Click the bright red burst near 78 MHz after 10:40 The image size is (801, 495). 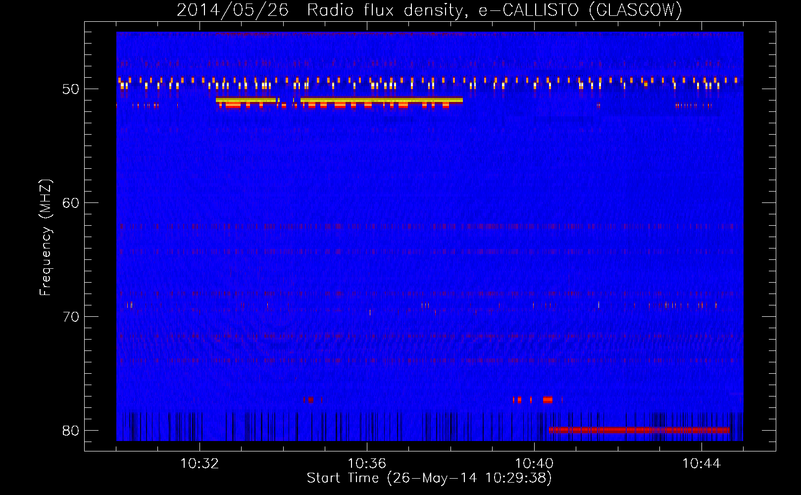pos(548,399)
